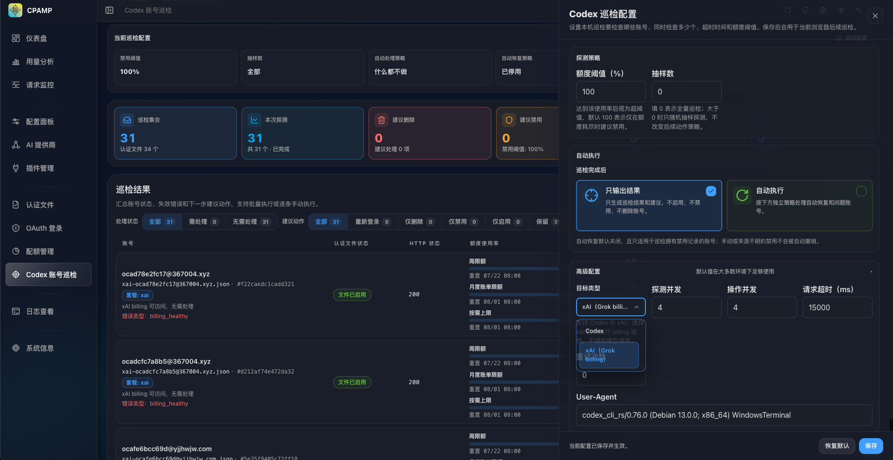Focus the 抽样数 input field

click(x=686, y=92)
